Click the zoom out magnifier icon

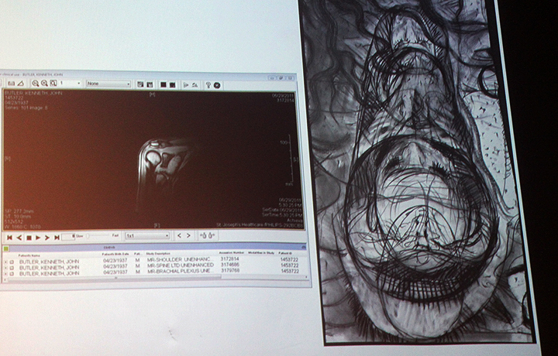44,84
